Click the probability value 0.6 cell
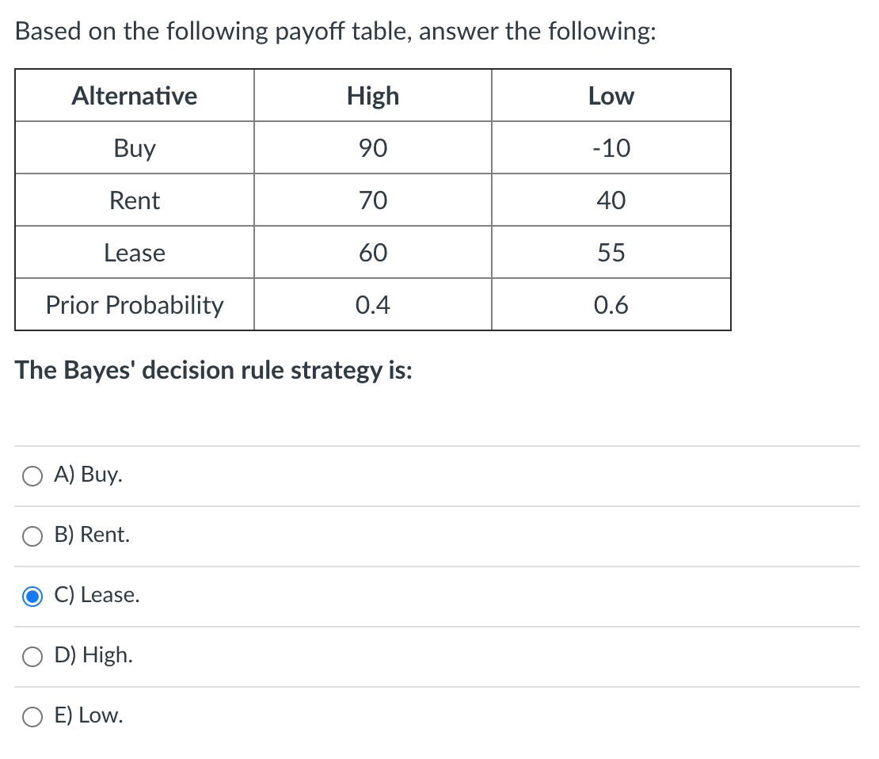Image resolution: width=879 pixels, height=759 pixels. click(x=611, y=305)
